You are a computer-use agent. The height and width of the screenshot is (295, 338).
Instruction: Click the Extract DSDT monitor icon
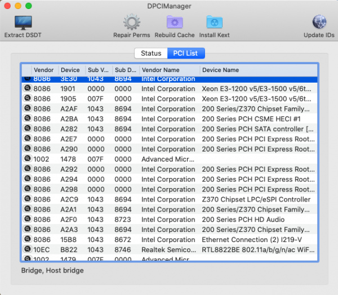[x=23, y=23]
